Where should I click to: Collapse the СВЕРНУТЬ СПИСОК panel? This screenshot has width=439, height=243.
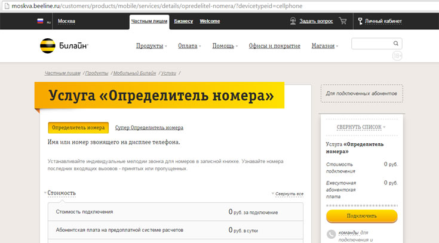coord(361,127)
